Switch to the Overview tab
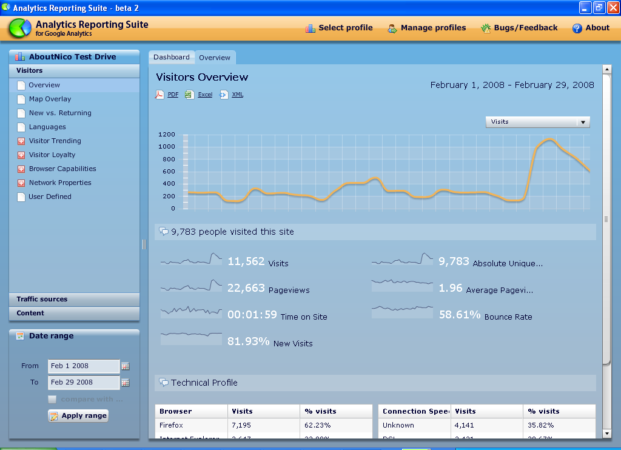 [215, 58]
